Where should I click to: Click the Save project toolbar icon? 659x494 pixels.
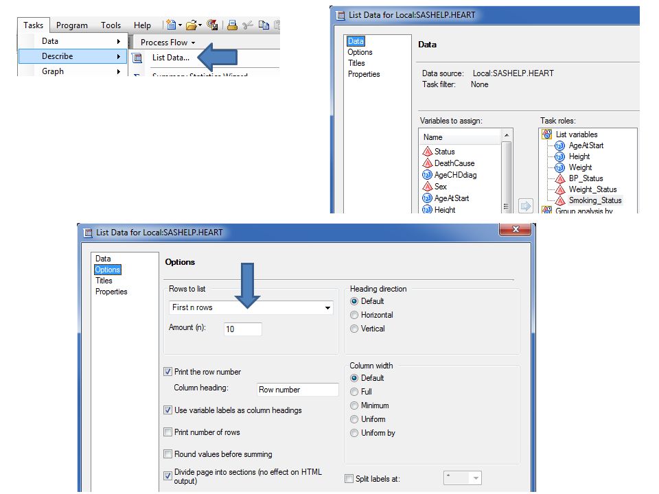[x=212, y=25]
